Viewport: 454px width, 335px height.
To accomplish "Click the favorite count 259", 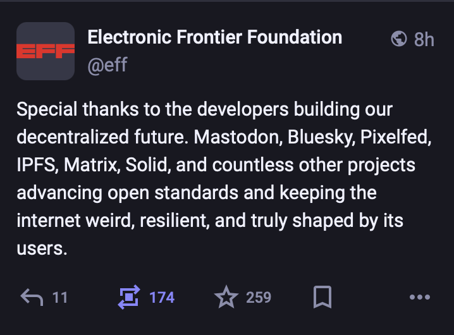I will 259,297.
